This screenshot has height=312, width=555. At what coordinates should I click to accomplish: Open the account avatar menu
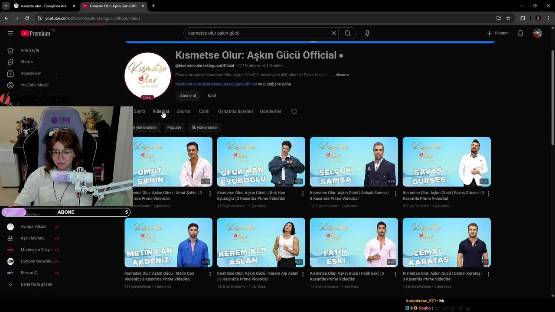537,33
